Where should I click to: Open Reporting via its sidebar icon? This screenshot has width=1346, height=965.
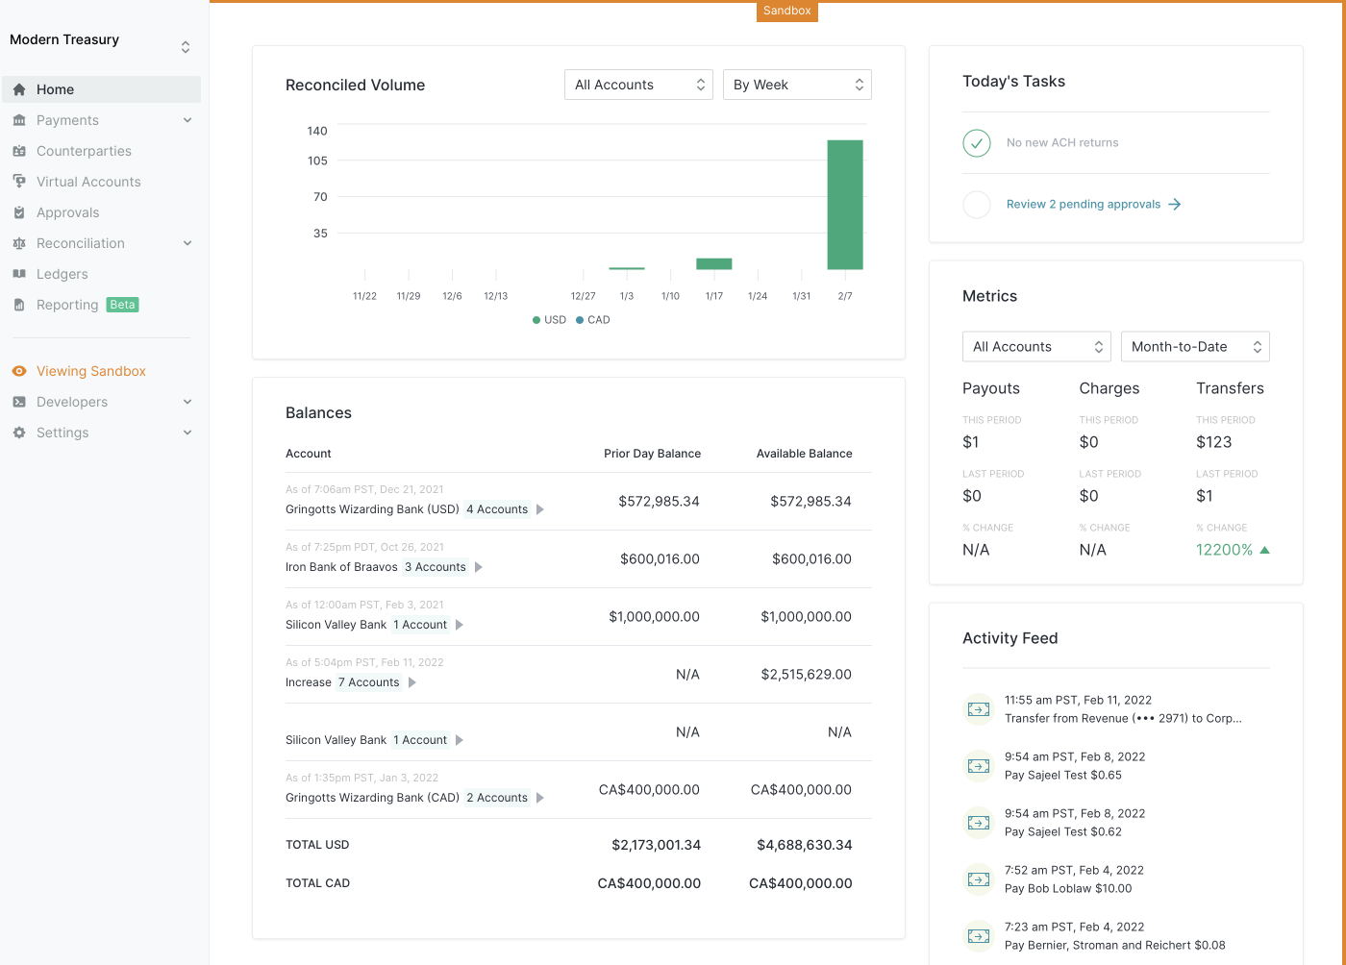tap(19, 304)
